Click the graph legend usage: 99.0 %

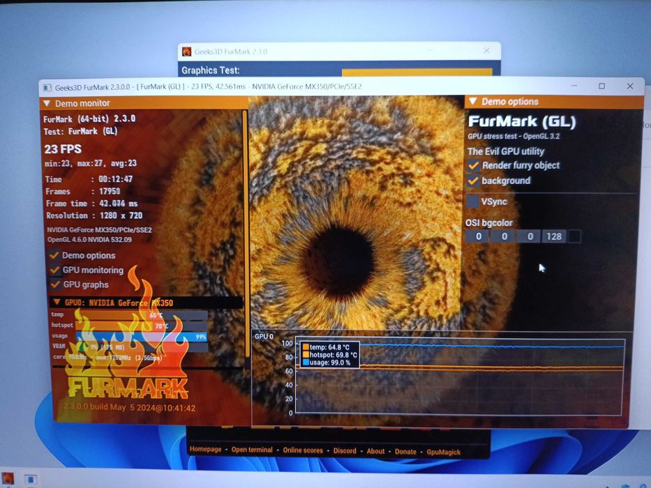coord(329,363)
